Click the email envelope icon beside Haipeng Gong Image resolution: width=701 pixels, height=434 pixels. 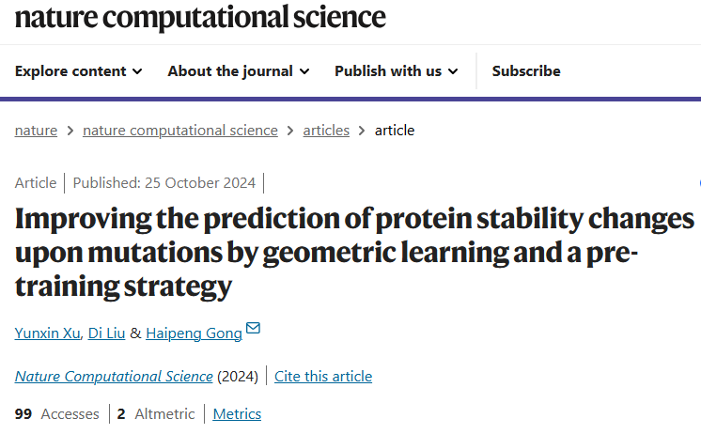(253, 330)
